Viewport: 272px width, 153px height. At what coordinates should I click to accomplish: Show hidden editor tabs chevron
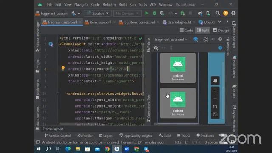pos(220,22)
